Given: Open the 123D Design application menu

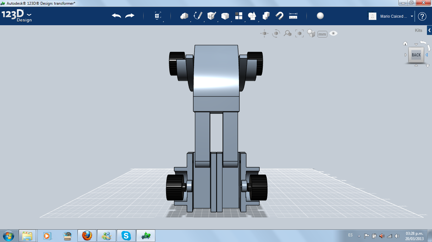Looking at the screenshot, I should (17, 16).
